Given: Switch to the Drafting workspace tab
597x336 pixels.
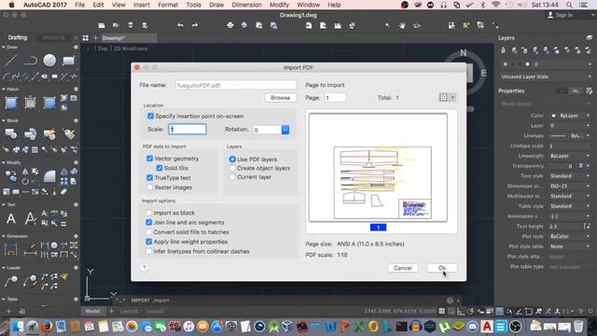Looking at the screenshot, I should (x=18, y=37).
